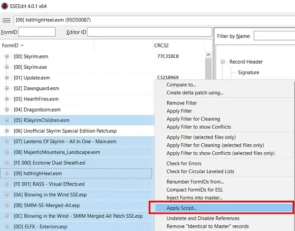The image size is (295, 231).
Task: Expand the [00] Skyrim.esm tree node
Action: (x=7, y=56)
